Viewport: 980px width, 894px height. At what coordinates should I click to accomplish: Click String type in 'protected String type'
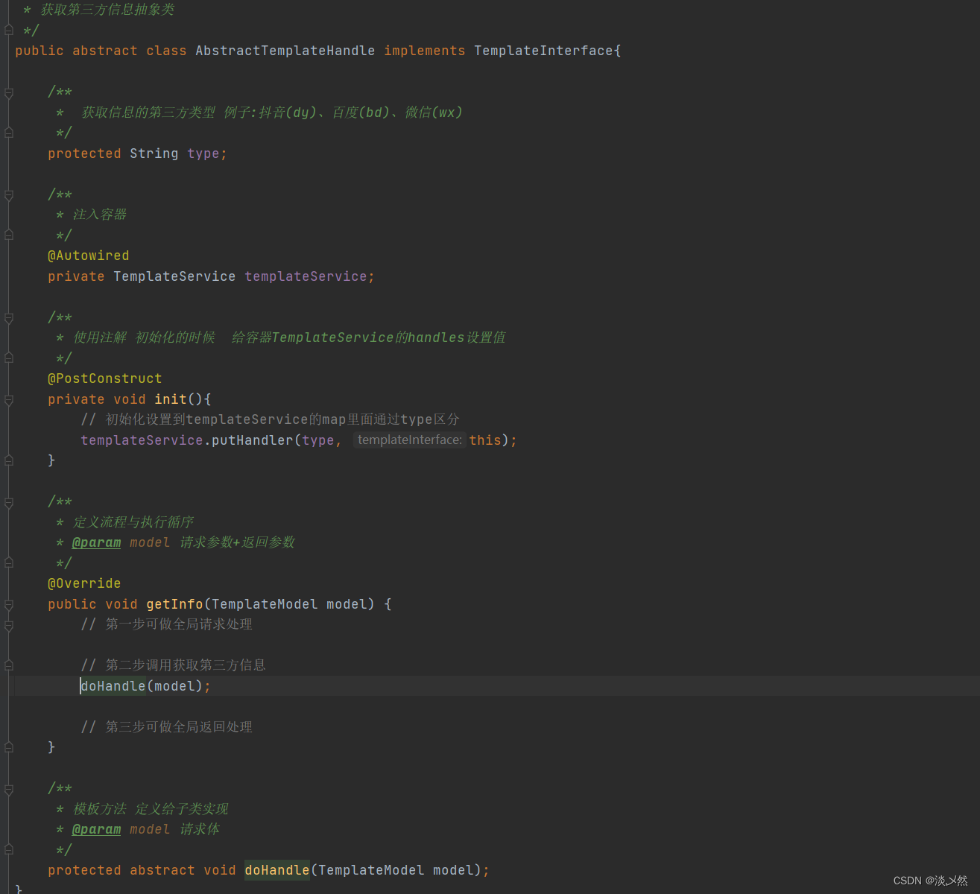[x=154, y=153]
